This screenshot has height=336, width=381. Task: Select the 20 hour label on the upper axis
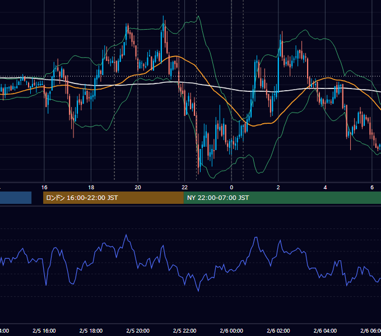[x=138, y=188]
